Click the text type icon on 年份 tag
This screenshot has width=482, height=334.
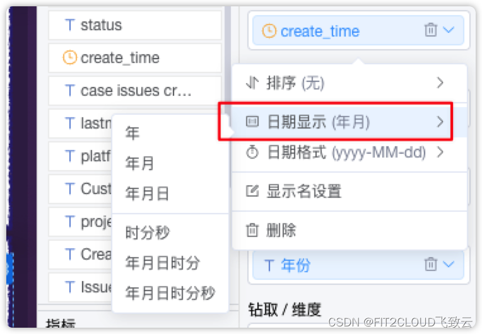tap(269, 265)
